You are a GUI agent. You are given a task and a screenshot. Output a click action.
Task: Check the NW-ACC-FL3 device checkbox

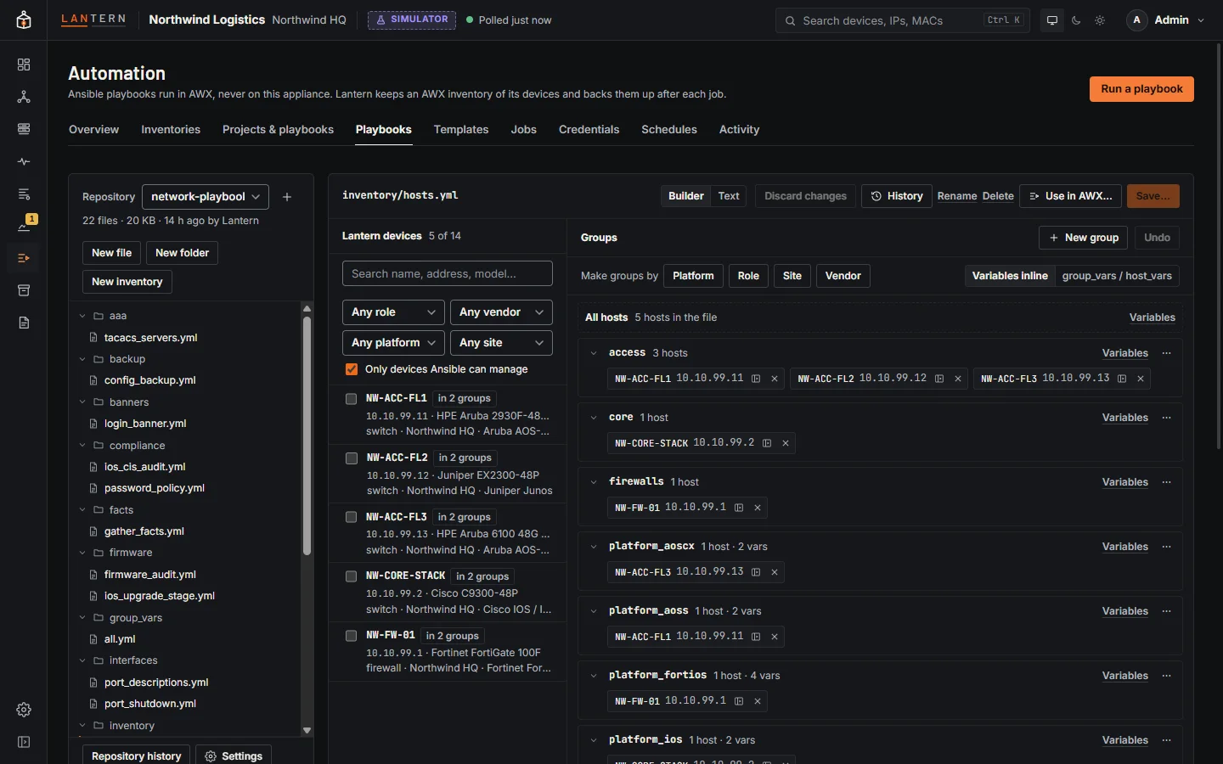pos(351,517)
